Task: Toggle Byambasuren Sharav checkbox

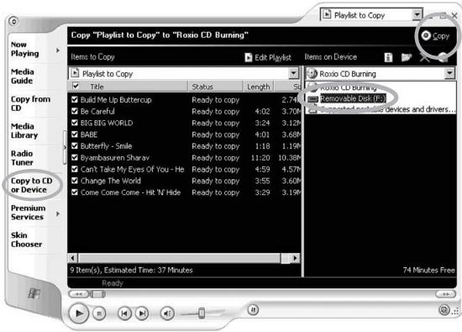Action: coord(75,157)
